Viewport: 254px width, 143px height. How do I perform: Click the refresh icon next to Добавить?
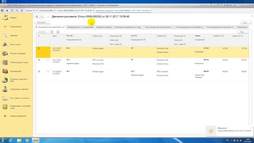pos(52,32)
